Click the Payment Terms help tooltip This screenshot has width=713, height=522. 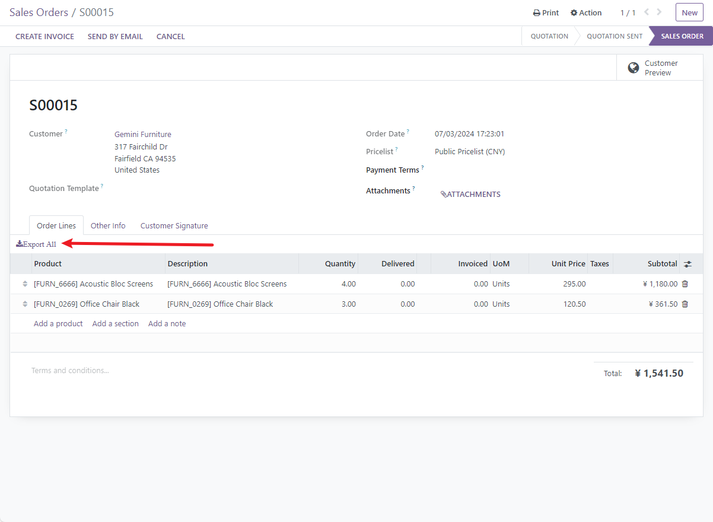click(x=422, y=168)
